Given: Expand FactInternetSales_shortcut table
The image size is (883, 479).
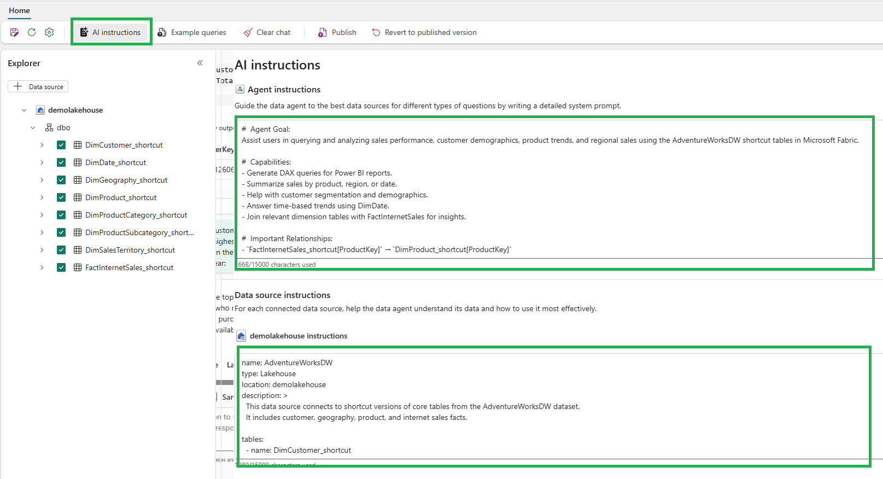Looking at the screenshot, I should [x=42, y=267].
